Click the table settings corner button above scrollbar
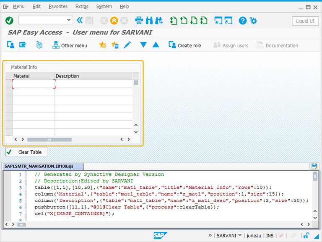Screen dimensions: 322x242 (x=136, y=76)
